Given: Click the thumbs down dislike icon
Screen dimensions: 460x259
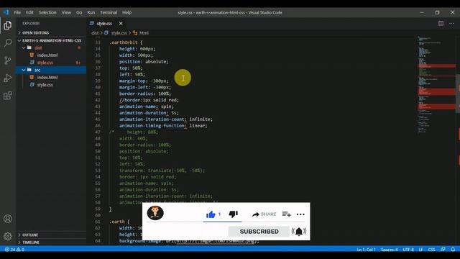Looking at the screenshot, I should [233, 214].
